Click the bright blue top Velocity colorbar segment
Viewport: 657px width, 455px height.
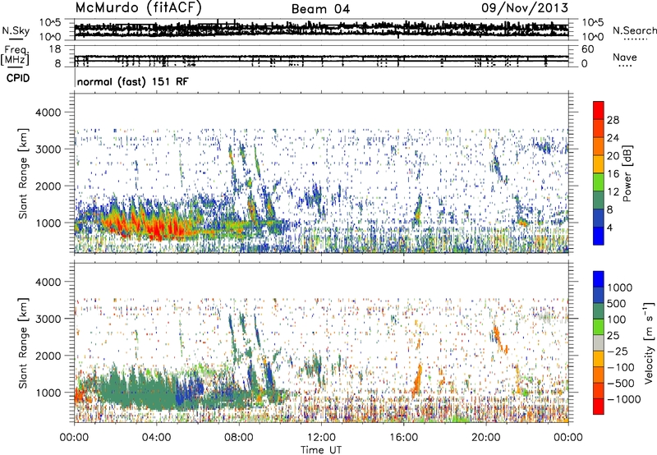click(x=599, y=279)
